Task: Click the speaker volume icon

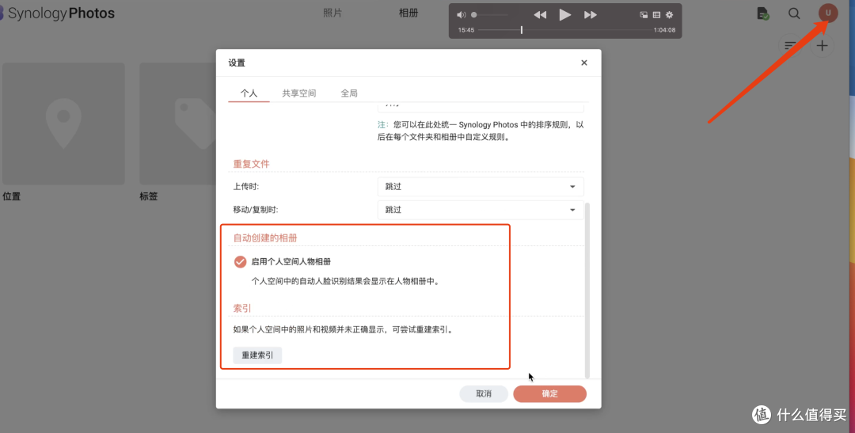Action: pos(462,14)
